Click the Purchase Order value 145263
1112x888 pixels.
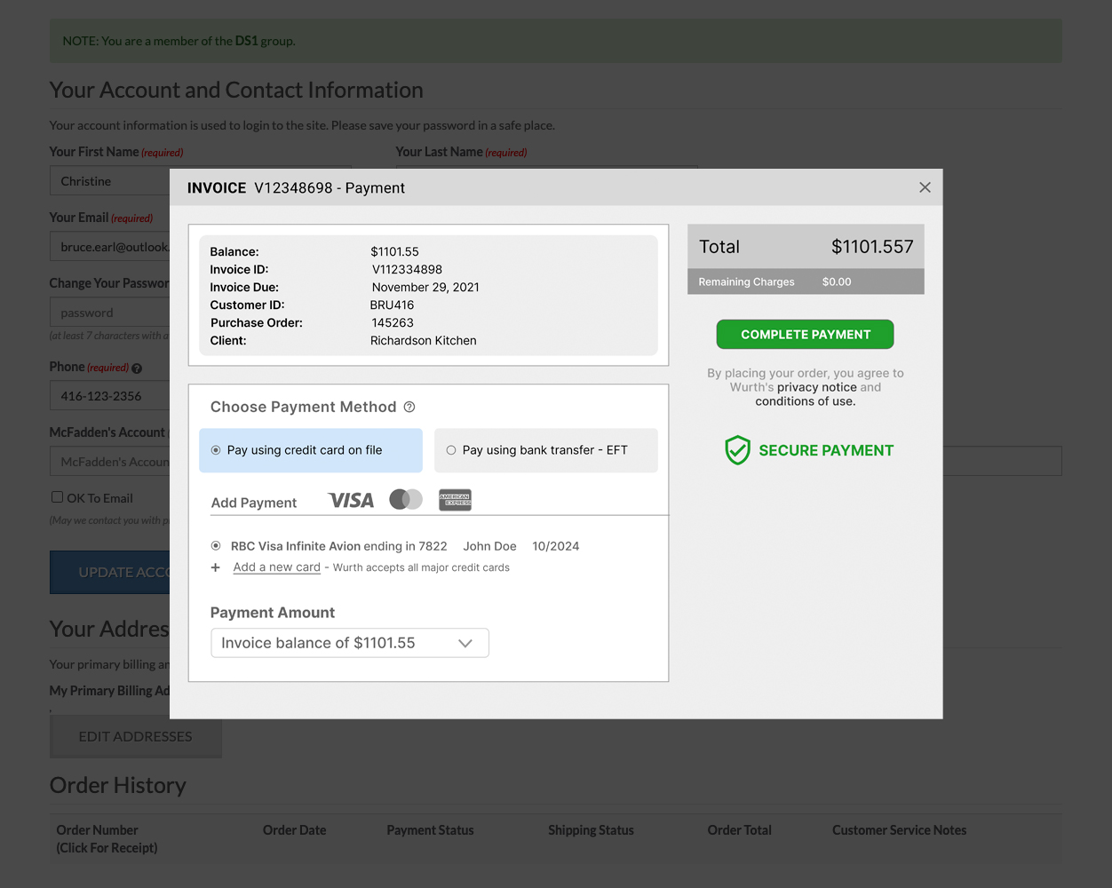click(393, 322)
